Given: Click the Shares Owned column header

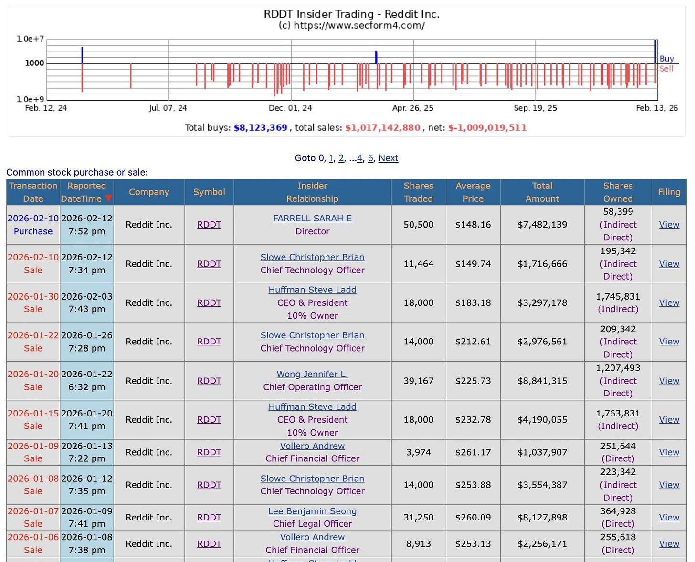Looking at the screenshot, I should point(618,192).
